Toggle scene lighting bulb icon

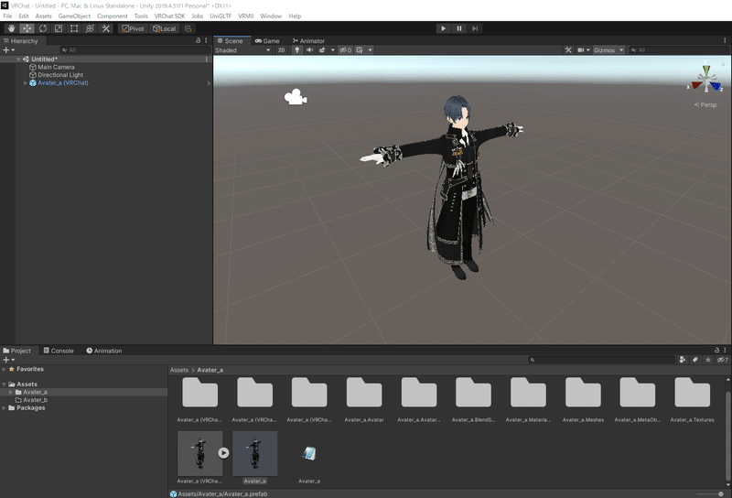[296, 50]
